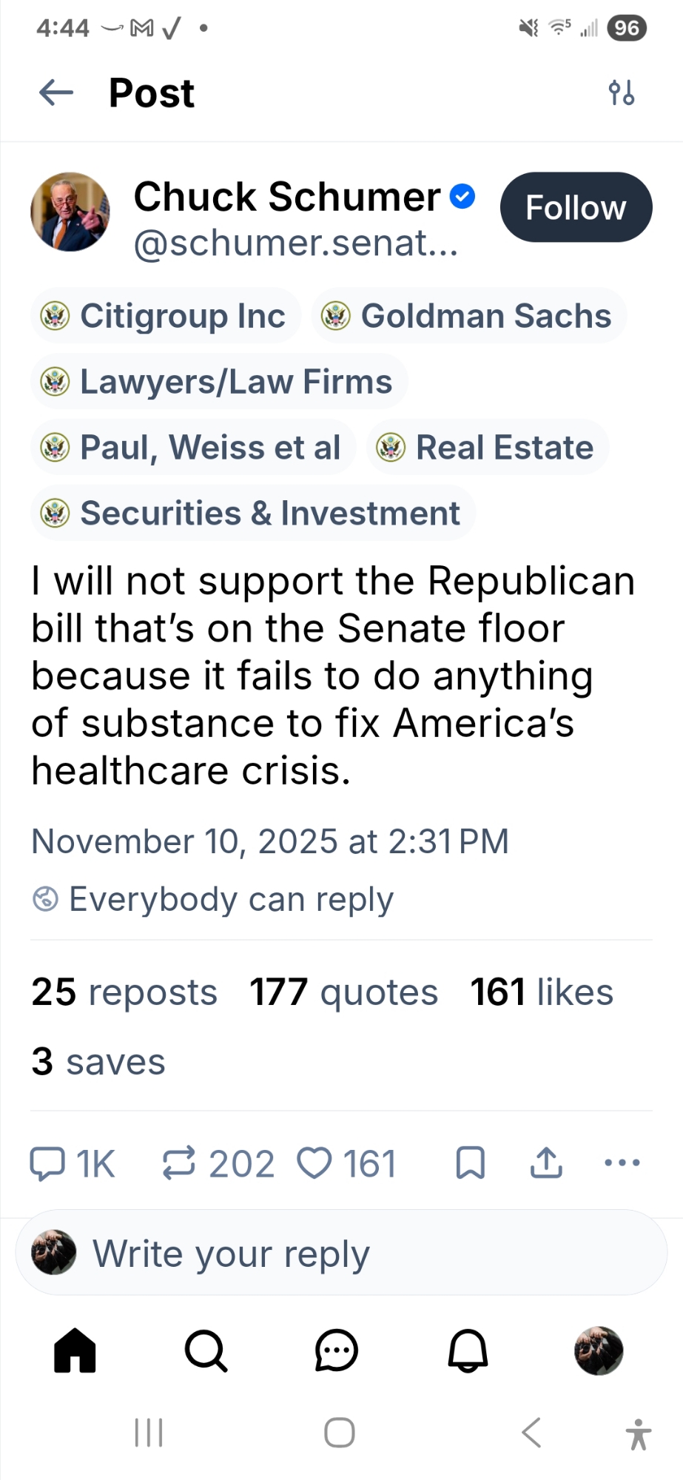The image size is (683, 1480).
Task: Open Chuck Schumer's profile picture
Action: 70,212
